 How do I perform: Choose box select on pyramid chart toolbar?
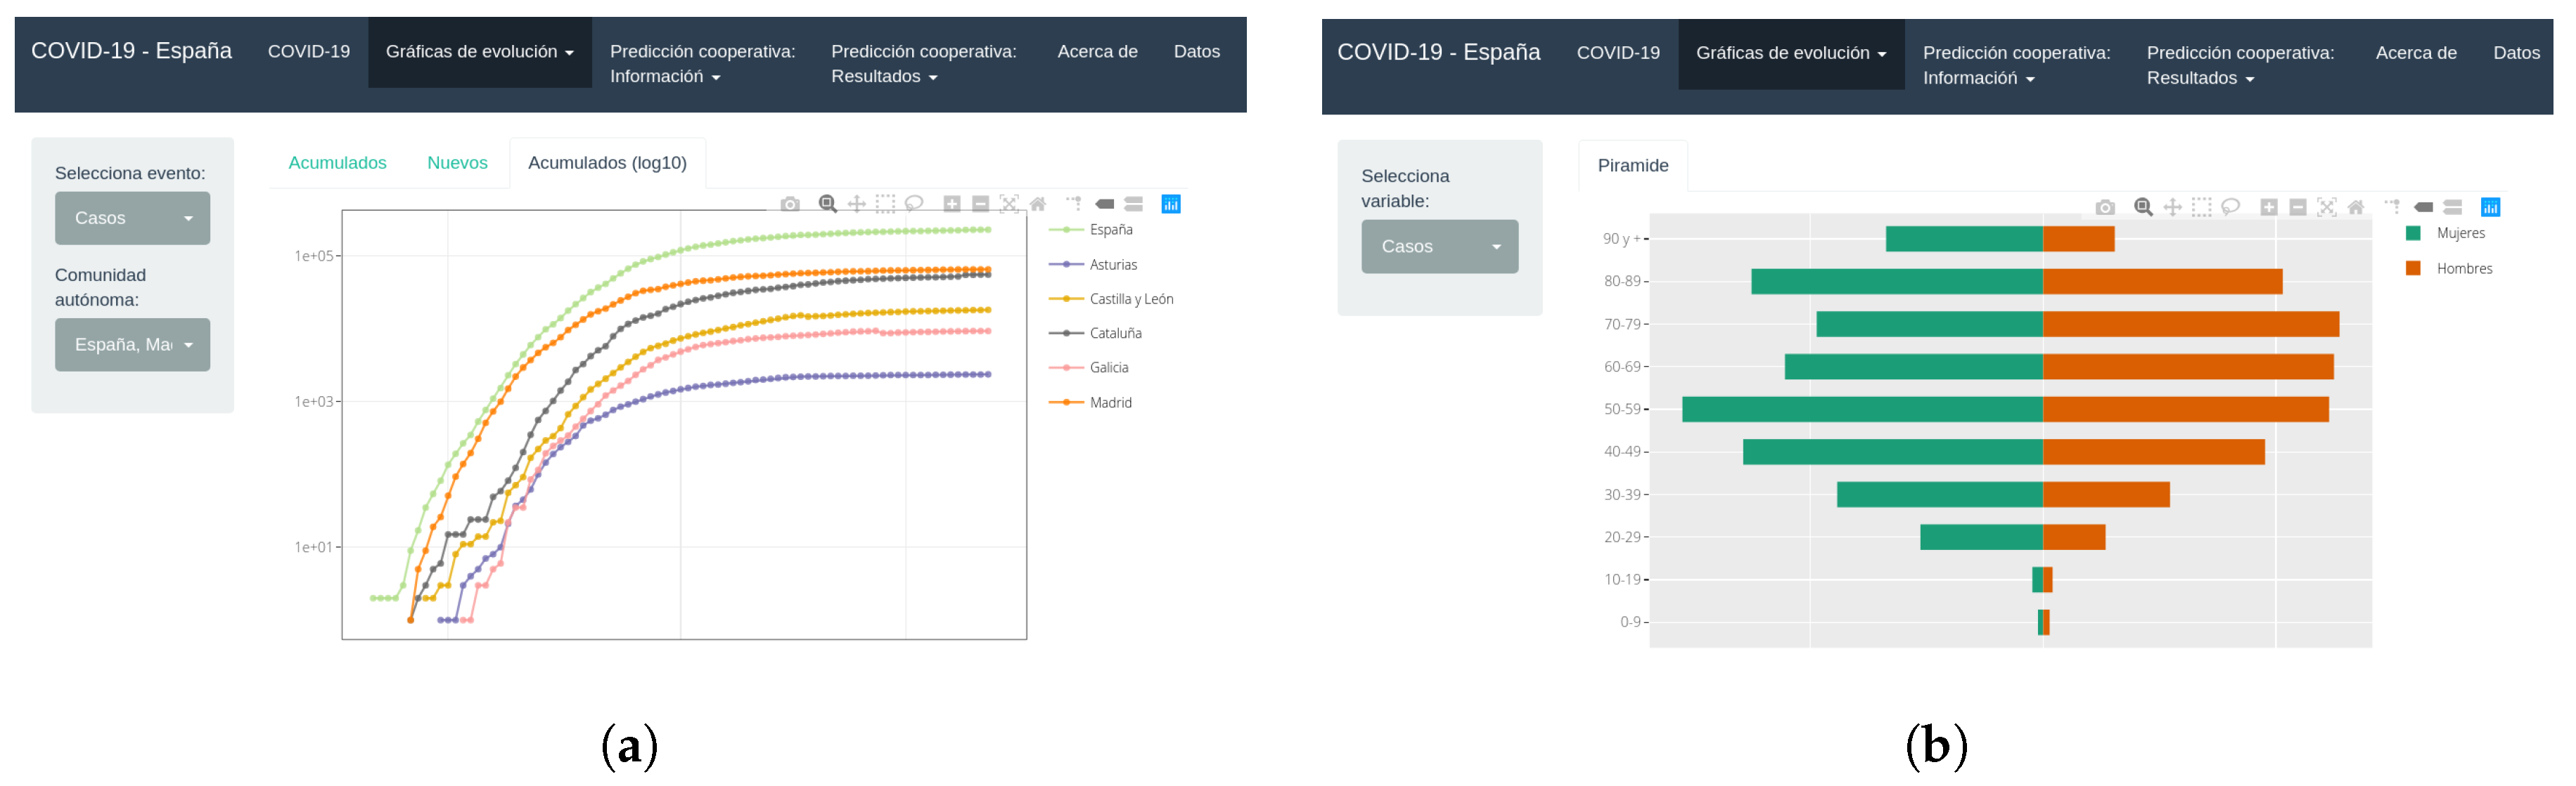coord(2201,207)
